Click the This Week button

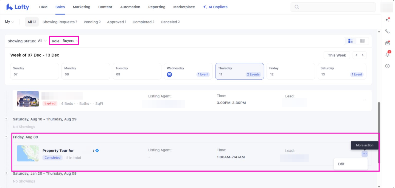pyautogui.click(x=337, y=55)
